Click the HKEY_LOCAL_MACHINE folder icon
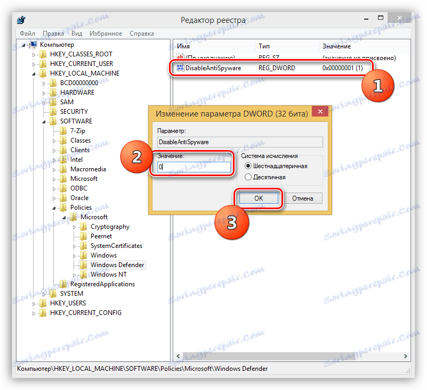This screenshot has height=390, width=427. (43, 73)
